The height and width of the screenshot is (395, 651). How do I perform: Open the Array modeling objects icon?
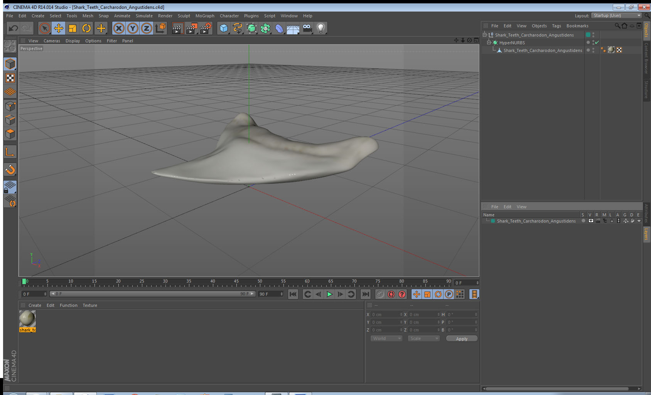coord(265,28)
